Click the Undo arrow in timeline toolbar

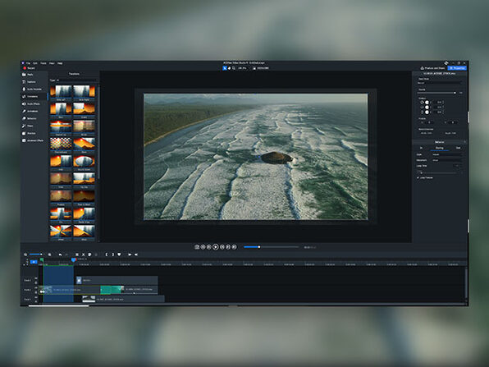[x=60, y=255]
